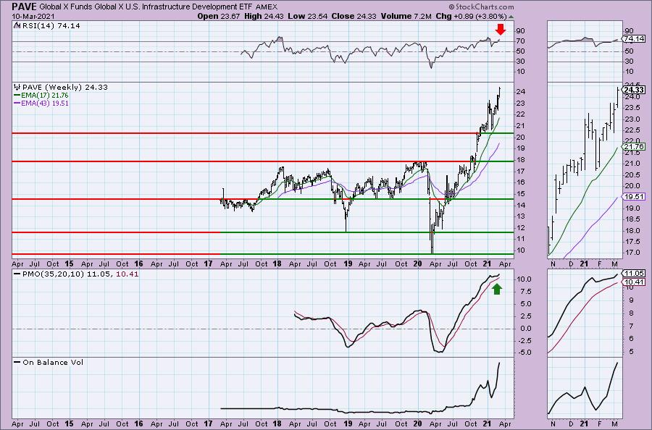Select the High 24.43 value
The image size is (652, 430).
pyautogui.click(x=263, y=16)
